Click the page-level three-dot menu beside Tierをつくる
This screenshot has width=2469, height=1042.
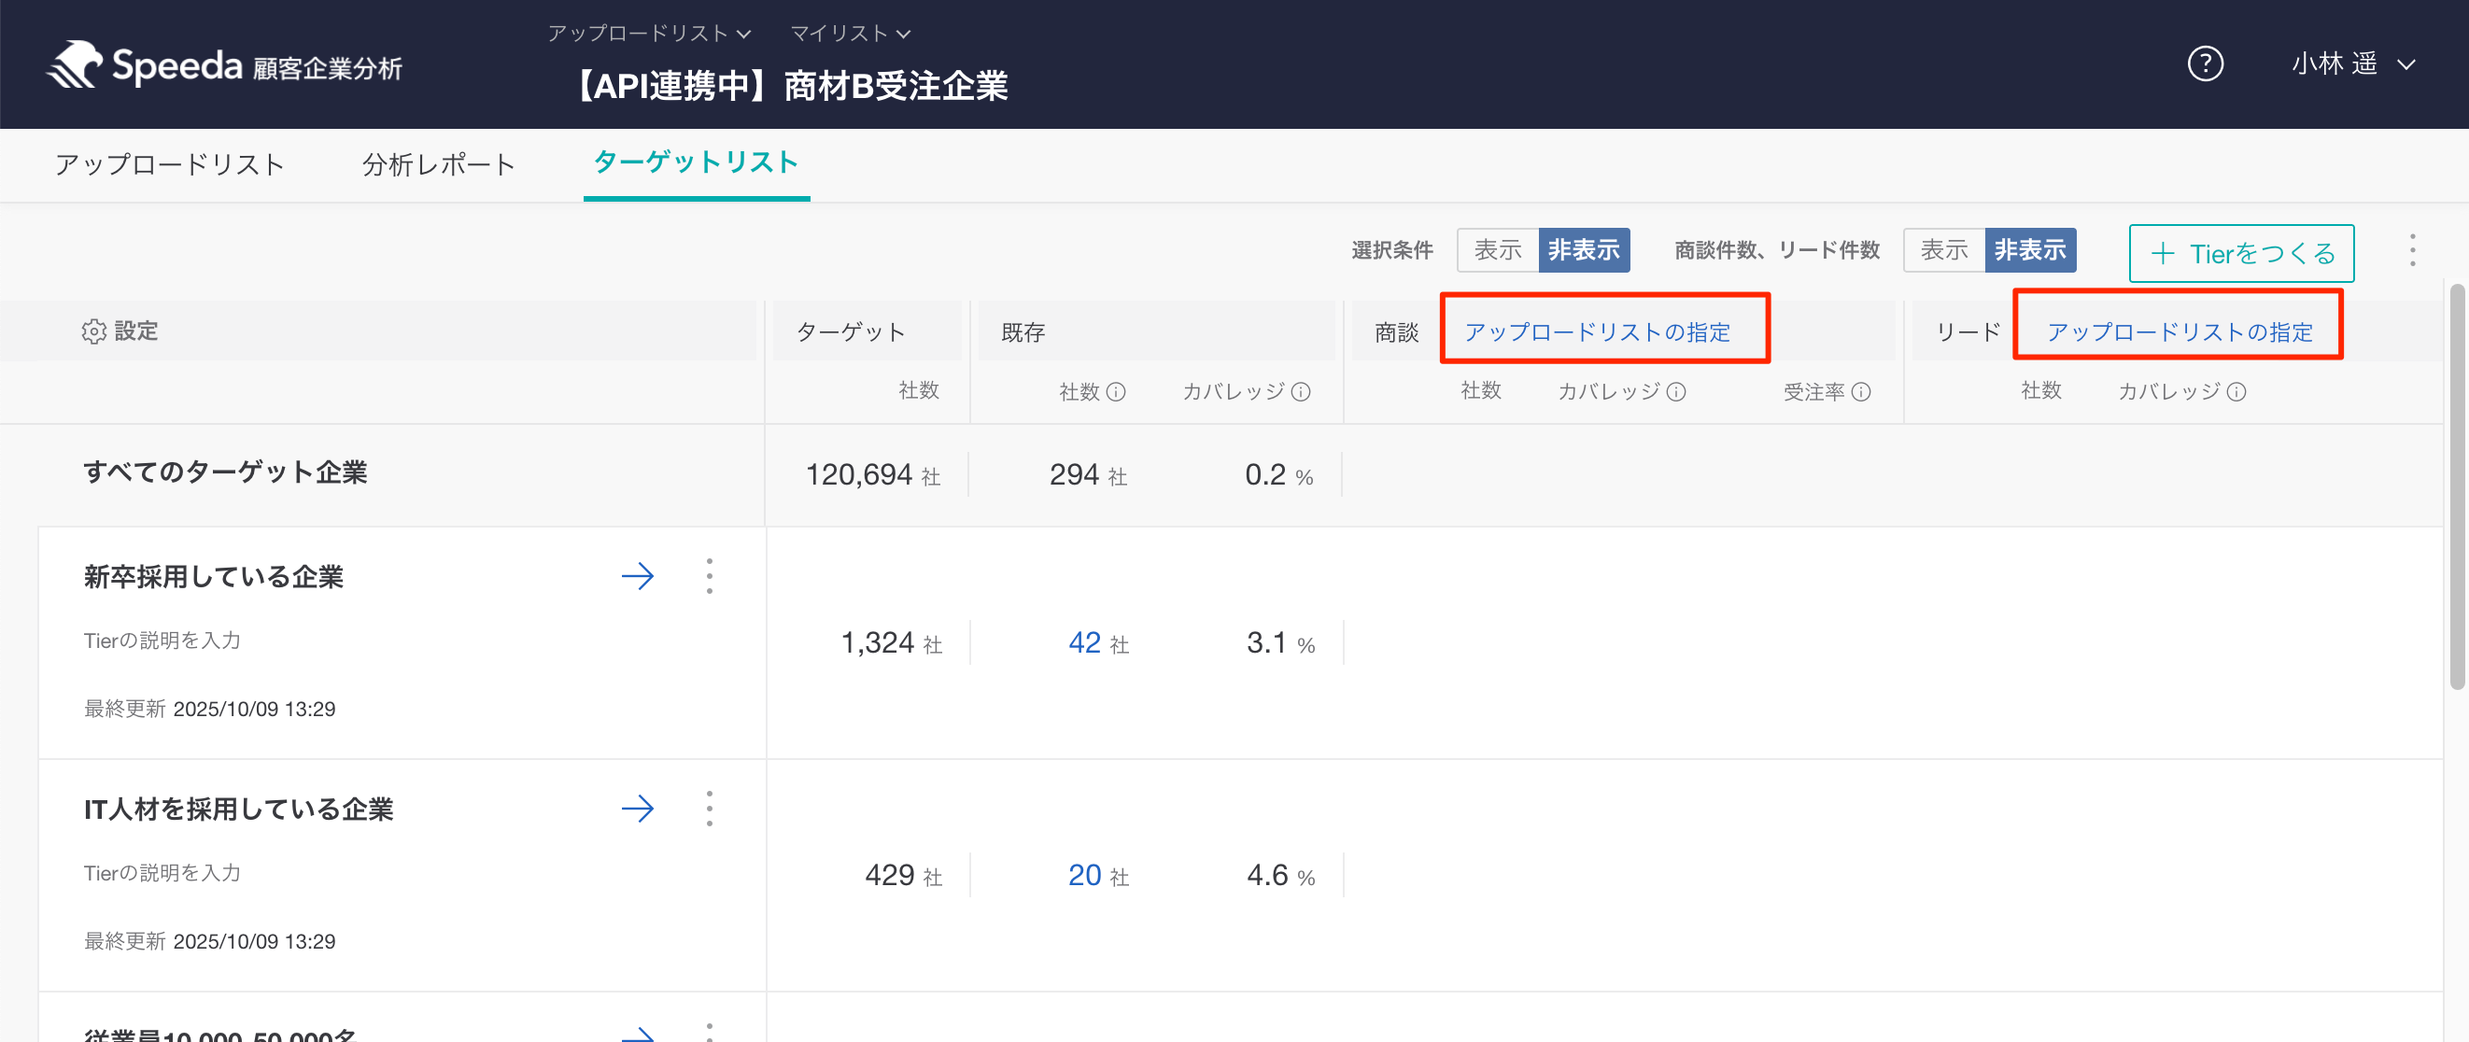(2412, 251)
